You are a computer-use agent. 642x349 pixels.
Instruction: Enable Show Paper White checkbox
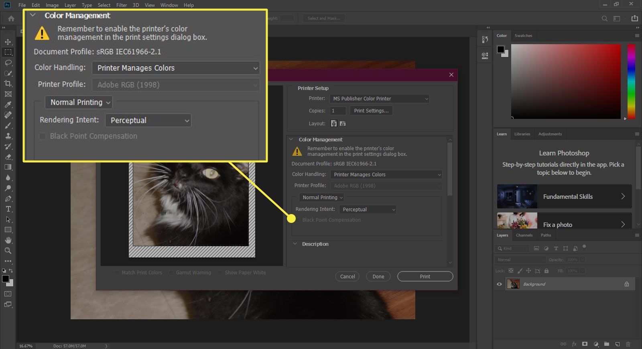click(220, 273)
